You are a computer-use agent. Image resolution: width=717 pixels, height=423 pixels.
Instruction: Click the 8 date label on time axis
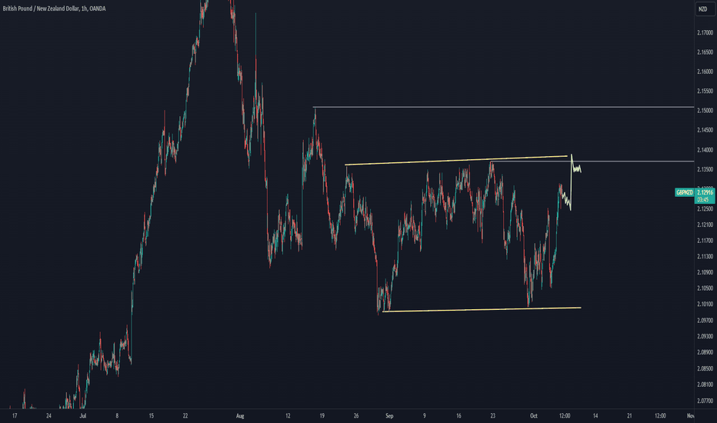point(117,415)
